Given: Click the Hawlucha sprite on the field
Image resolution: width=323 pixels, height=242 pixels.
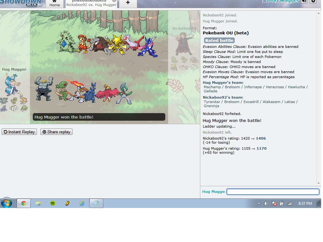Looking at the screenshot, I should tap(107, 93).
